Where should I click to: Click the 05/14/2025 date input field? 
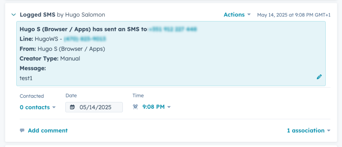(x=94, y=107)
